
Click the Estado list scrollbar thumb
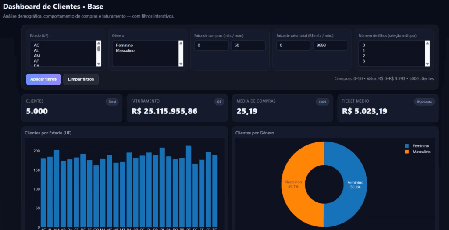click(x=99, y=48)
